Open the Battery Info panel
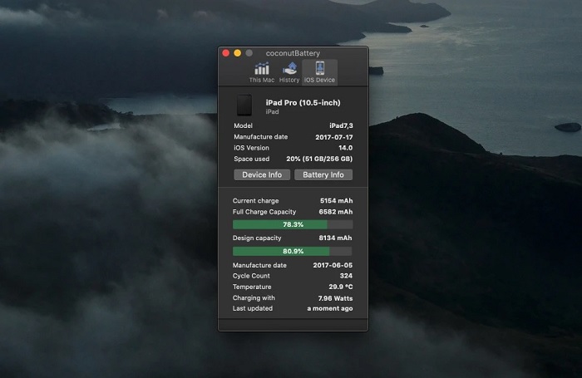This screenshot has width=582, height=378. coord(323,174)
